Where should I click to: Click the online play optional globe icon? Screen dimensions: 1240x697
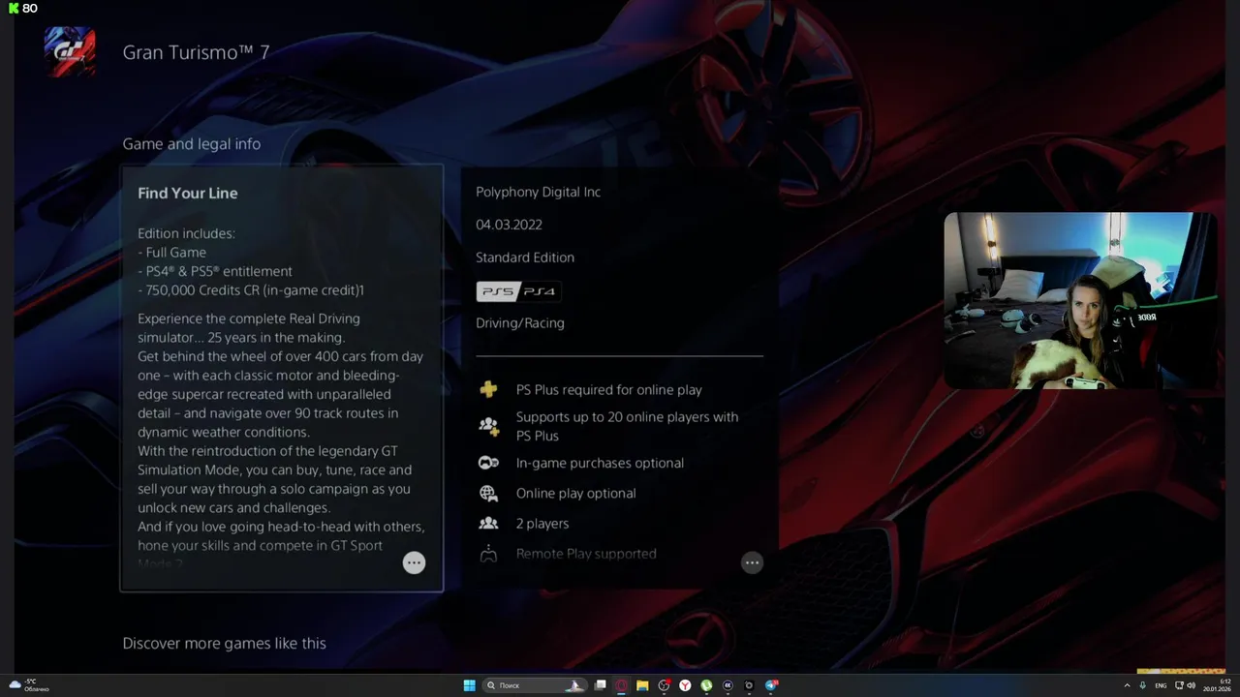(x=488, y=493)
